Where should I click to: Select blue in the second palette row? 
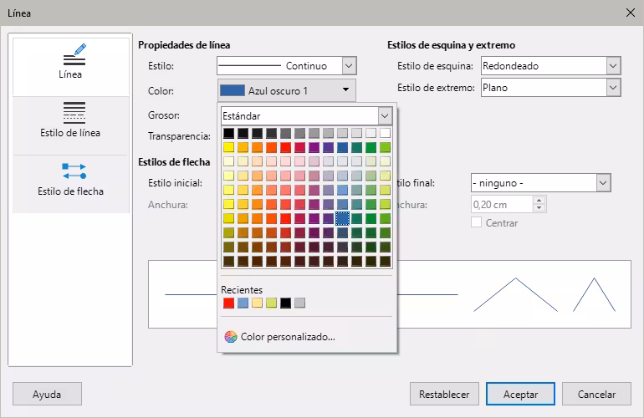pos(342,147)
